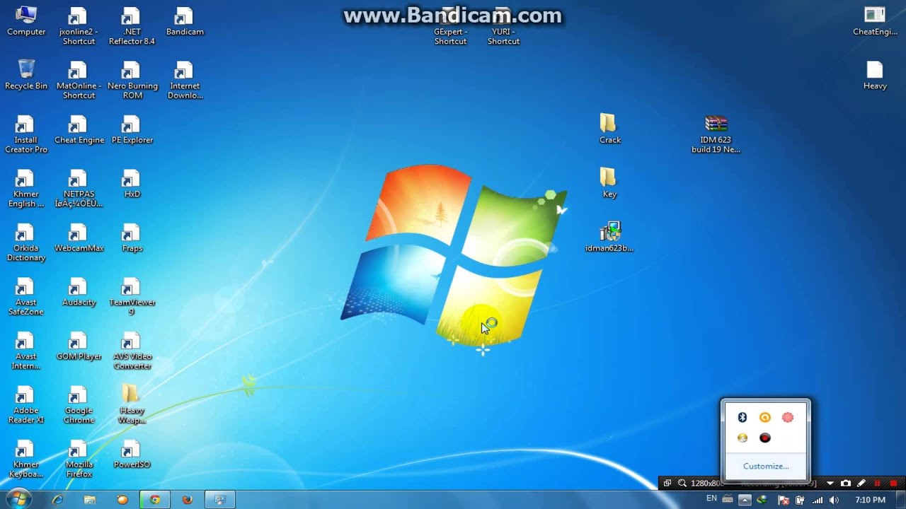
Task: Open the volume speaker icon
Action: pyautogui.click(x=835, y=500)
